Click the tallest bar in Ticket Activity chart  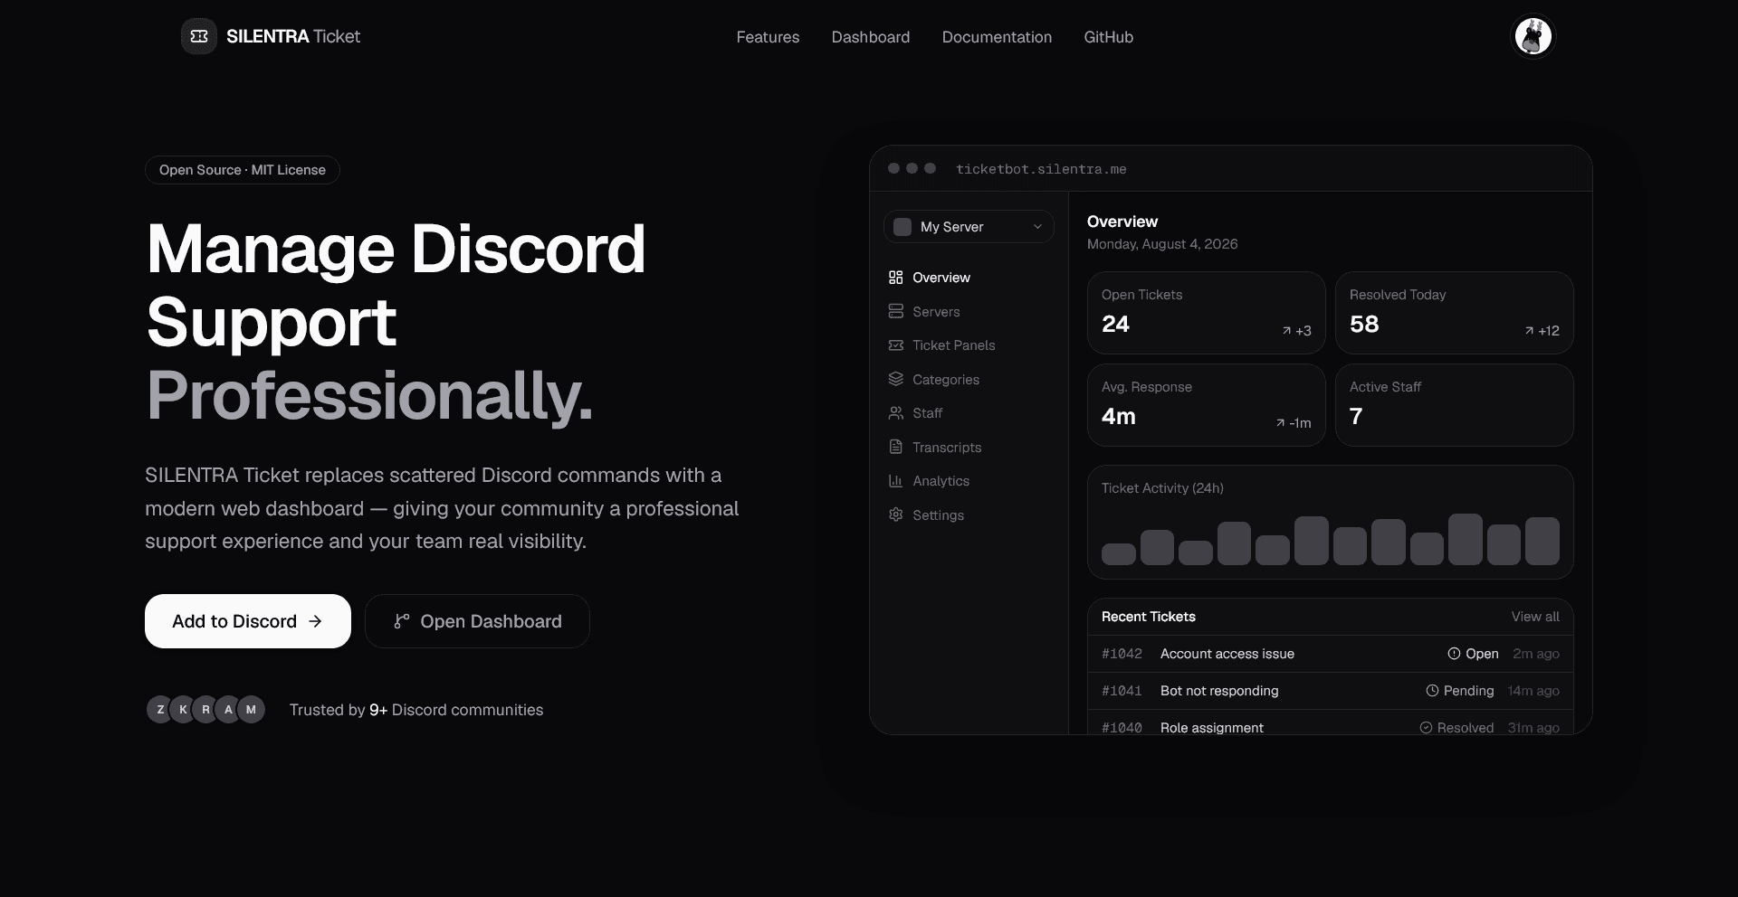coord(1466,540)
